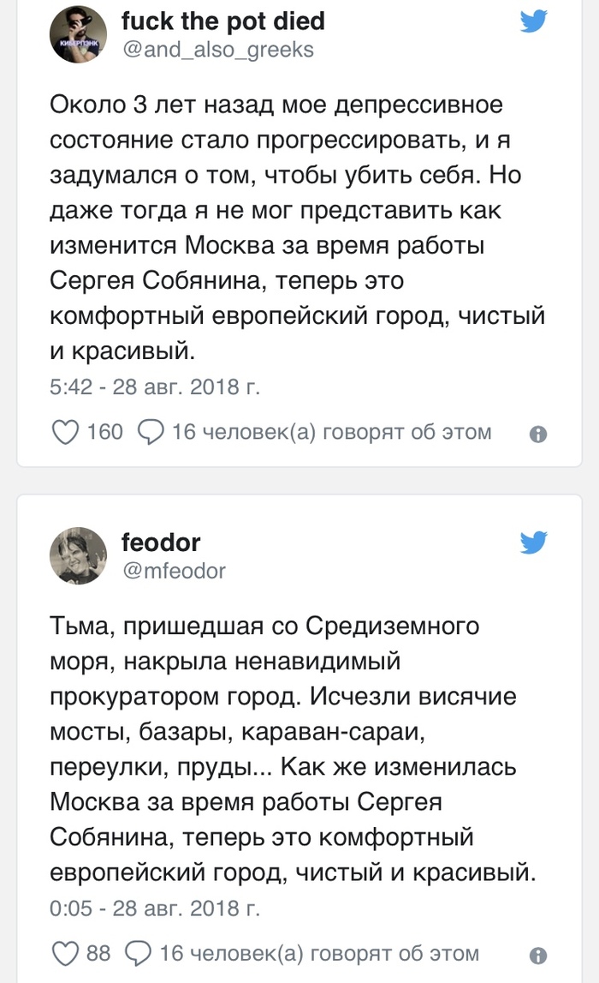Screen dimensions: 599x983
Task: Click "16 человек(а) говорят об этом" on feodor's tweet
Action: [x=319, y=953]
